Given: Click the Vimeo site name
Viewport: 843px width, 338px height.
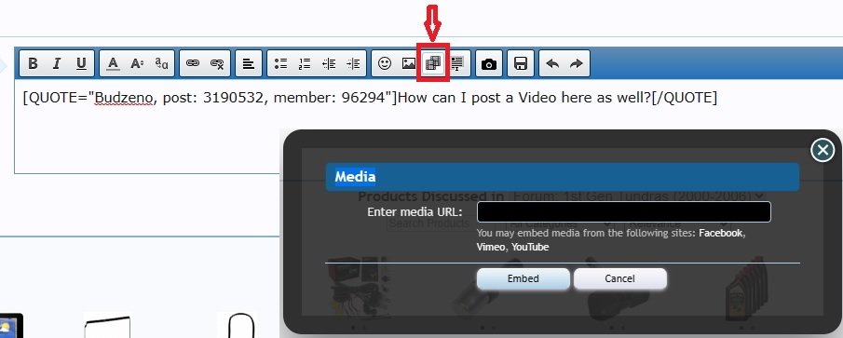Looking at the screenshot, I should tap(490, 247).
